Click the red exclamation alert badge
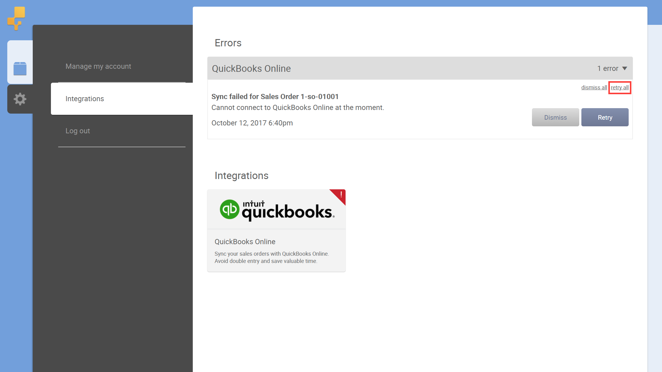This screenshot has height=372, width=662. click(x=338, y=196)
